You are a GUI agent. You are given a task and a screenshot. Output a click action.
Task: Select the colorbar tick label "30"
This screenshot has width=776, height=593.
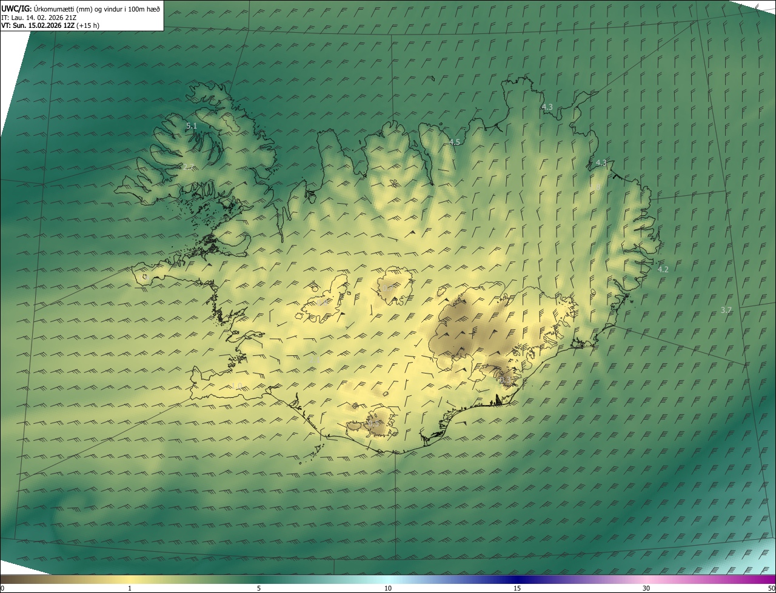(646, 588)
